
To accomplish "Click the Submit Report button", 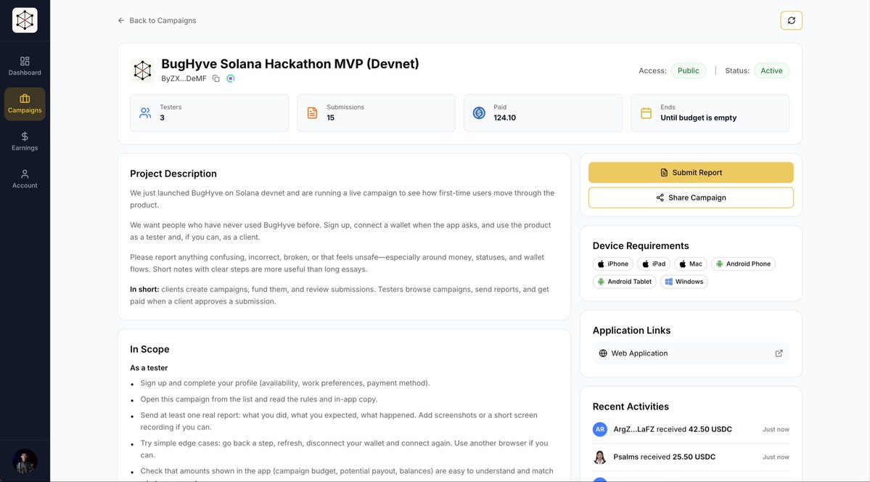I will [x=691, y=173].
